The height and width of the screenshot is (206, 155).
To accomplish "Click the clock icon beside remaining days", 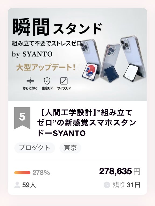I will point(107,185).
